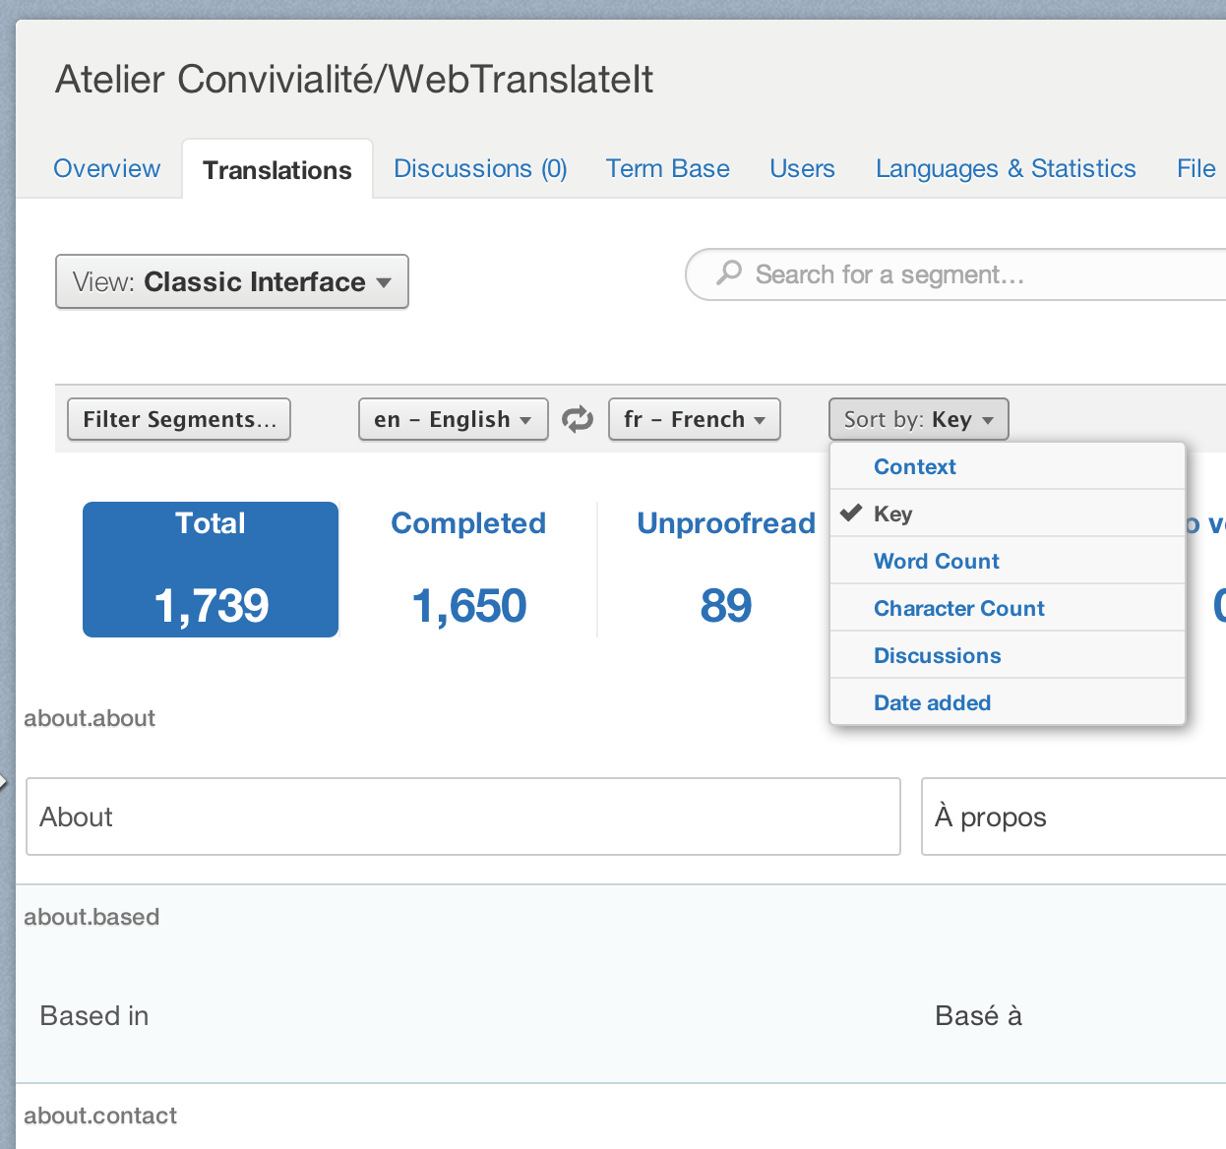This screenshot has width=1226, height=1149.
Task: Open the View: Classic Interface dropdown
Action: coord(232,281)
